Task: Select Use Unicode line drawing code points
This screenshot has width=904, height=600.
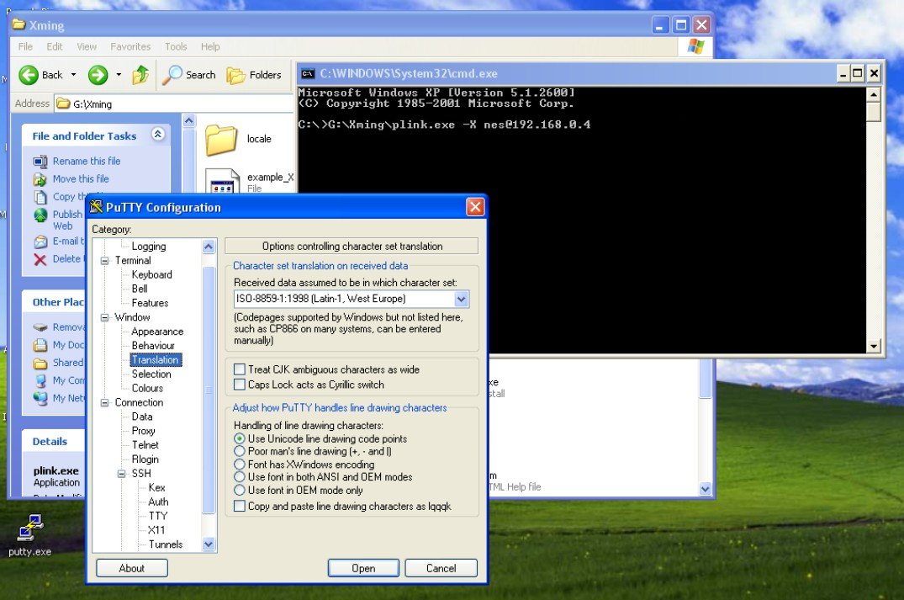Action: 240,438
